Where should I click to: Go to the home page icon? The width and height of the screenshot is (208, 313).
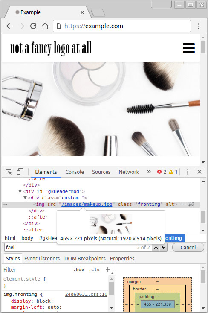click(x=45, y=26)
